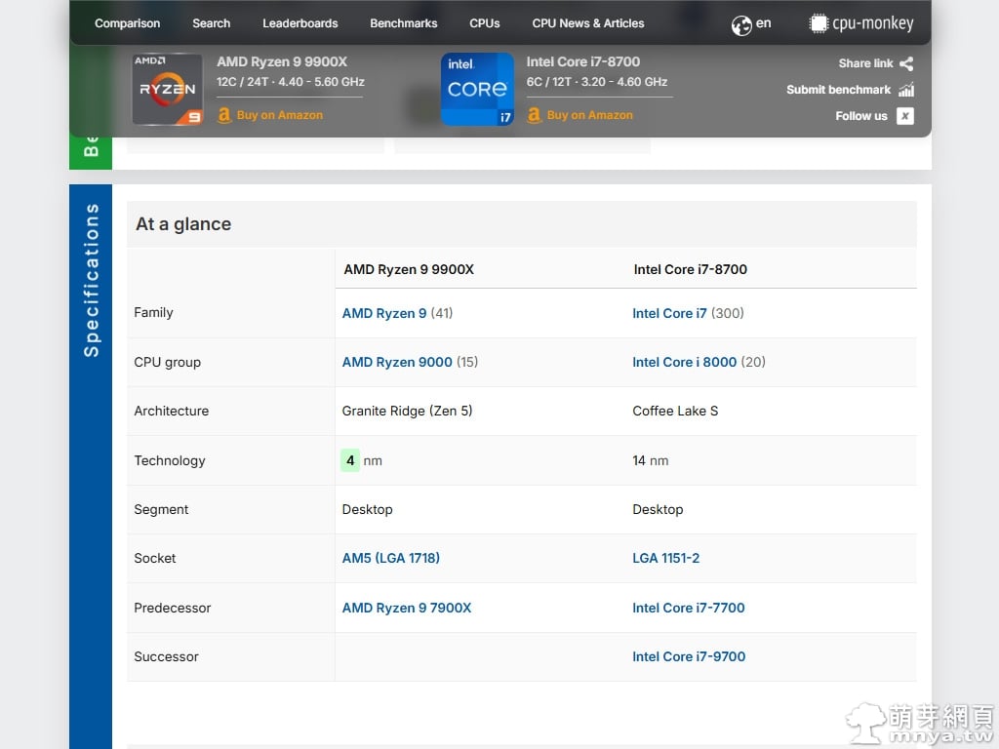
Task: Click the Amazon icon under Ryzen 9900X
Action: coord(224,115)
